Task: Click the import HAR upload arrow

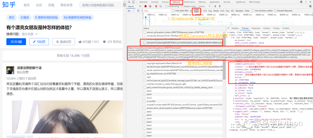Action: pos(215,6)
